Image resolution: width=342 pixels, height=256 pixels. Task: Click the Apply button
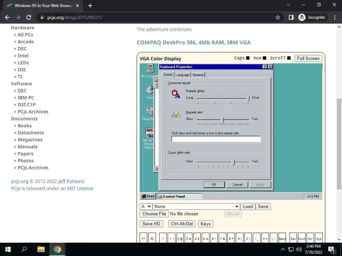[261, 185]
